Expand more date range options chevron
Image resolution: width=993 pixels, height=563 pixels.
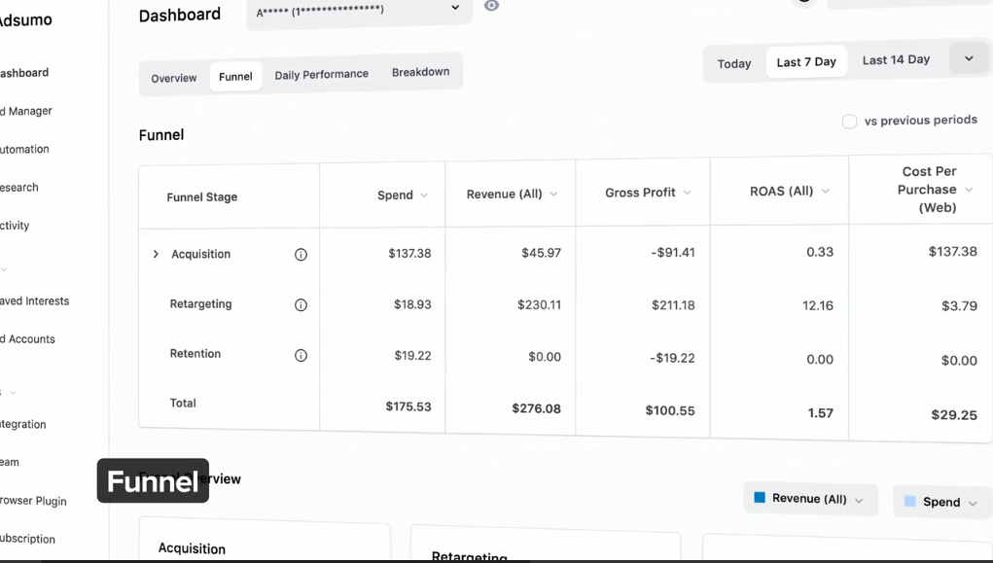coord(969,58)
